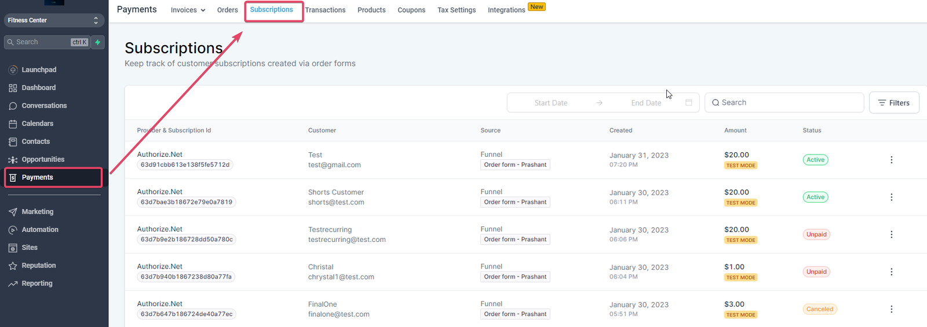Click the green lightning quick-action icon
The width and height of the screenshot is (927, 327).
point(98,42)
